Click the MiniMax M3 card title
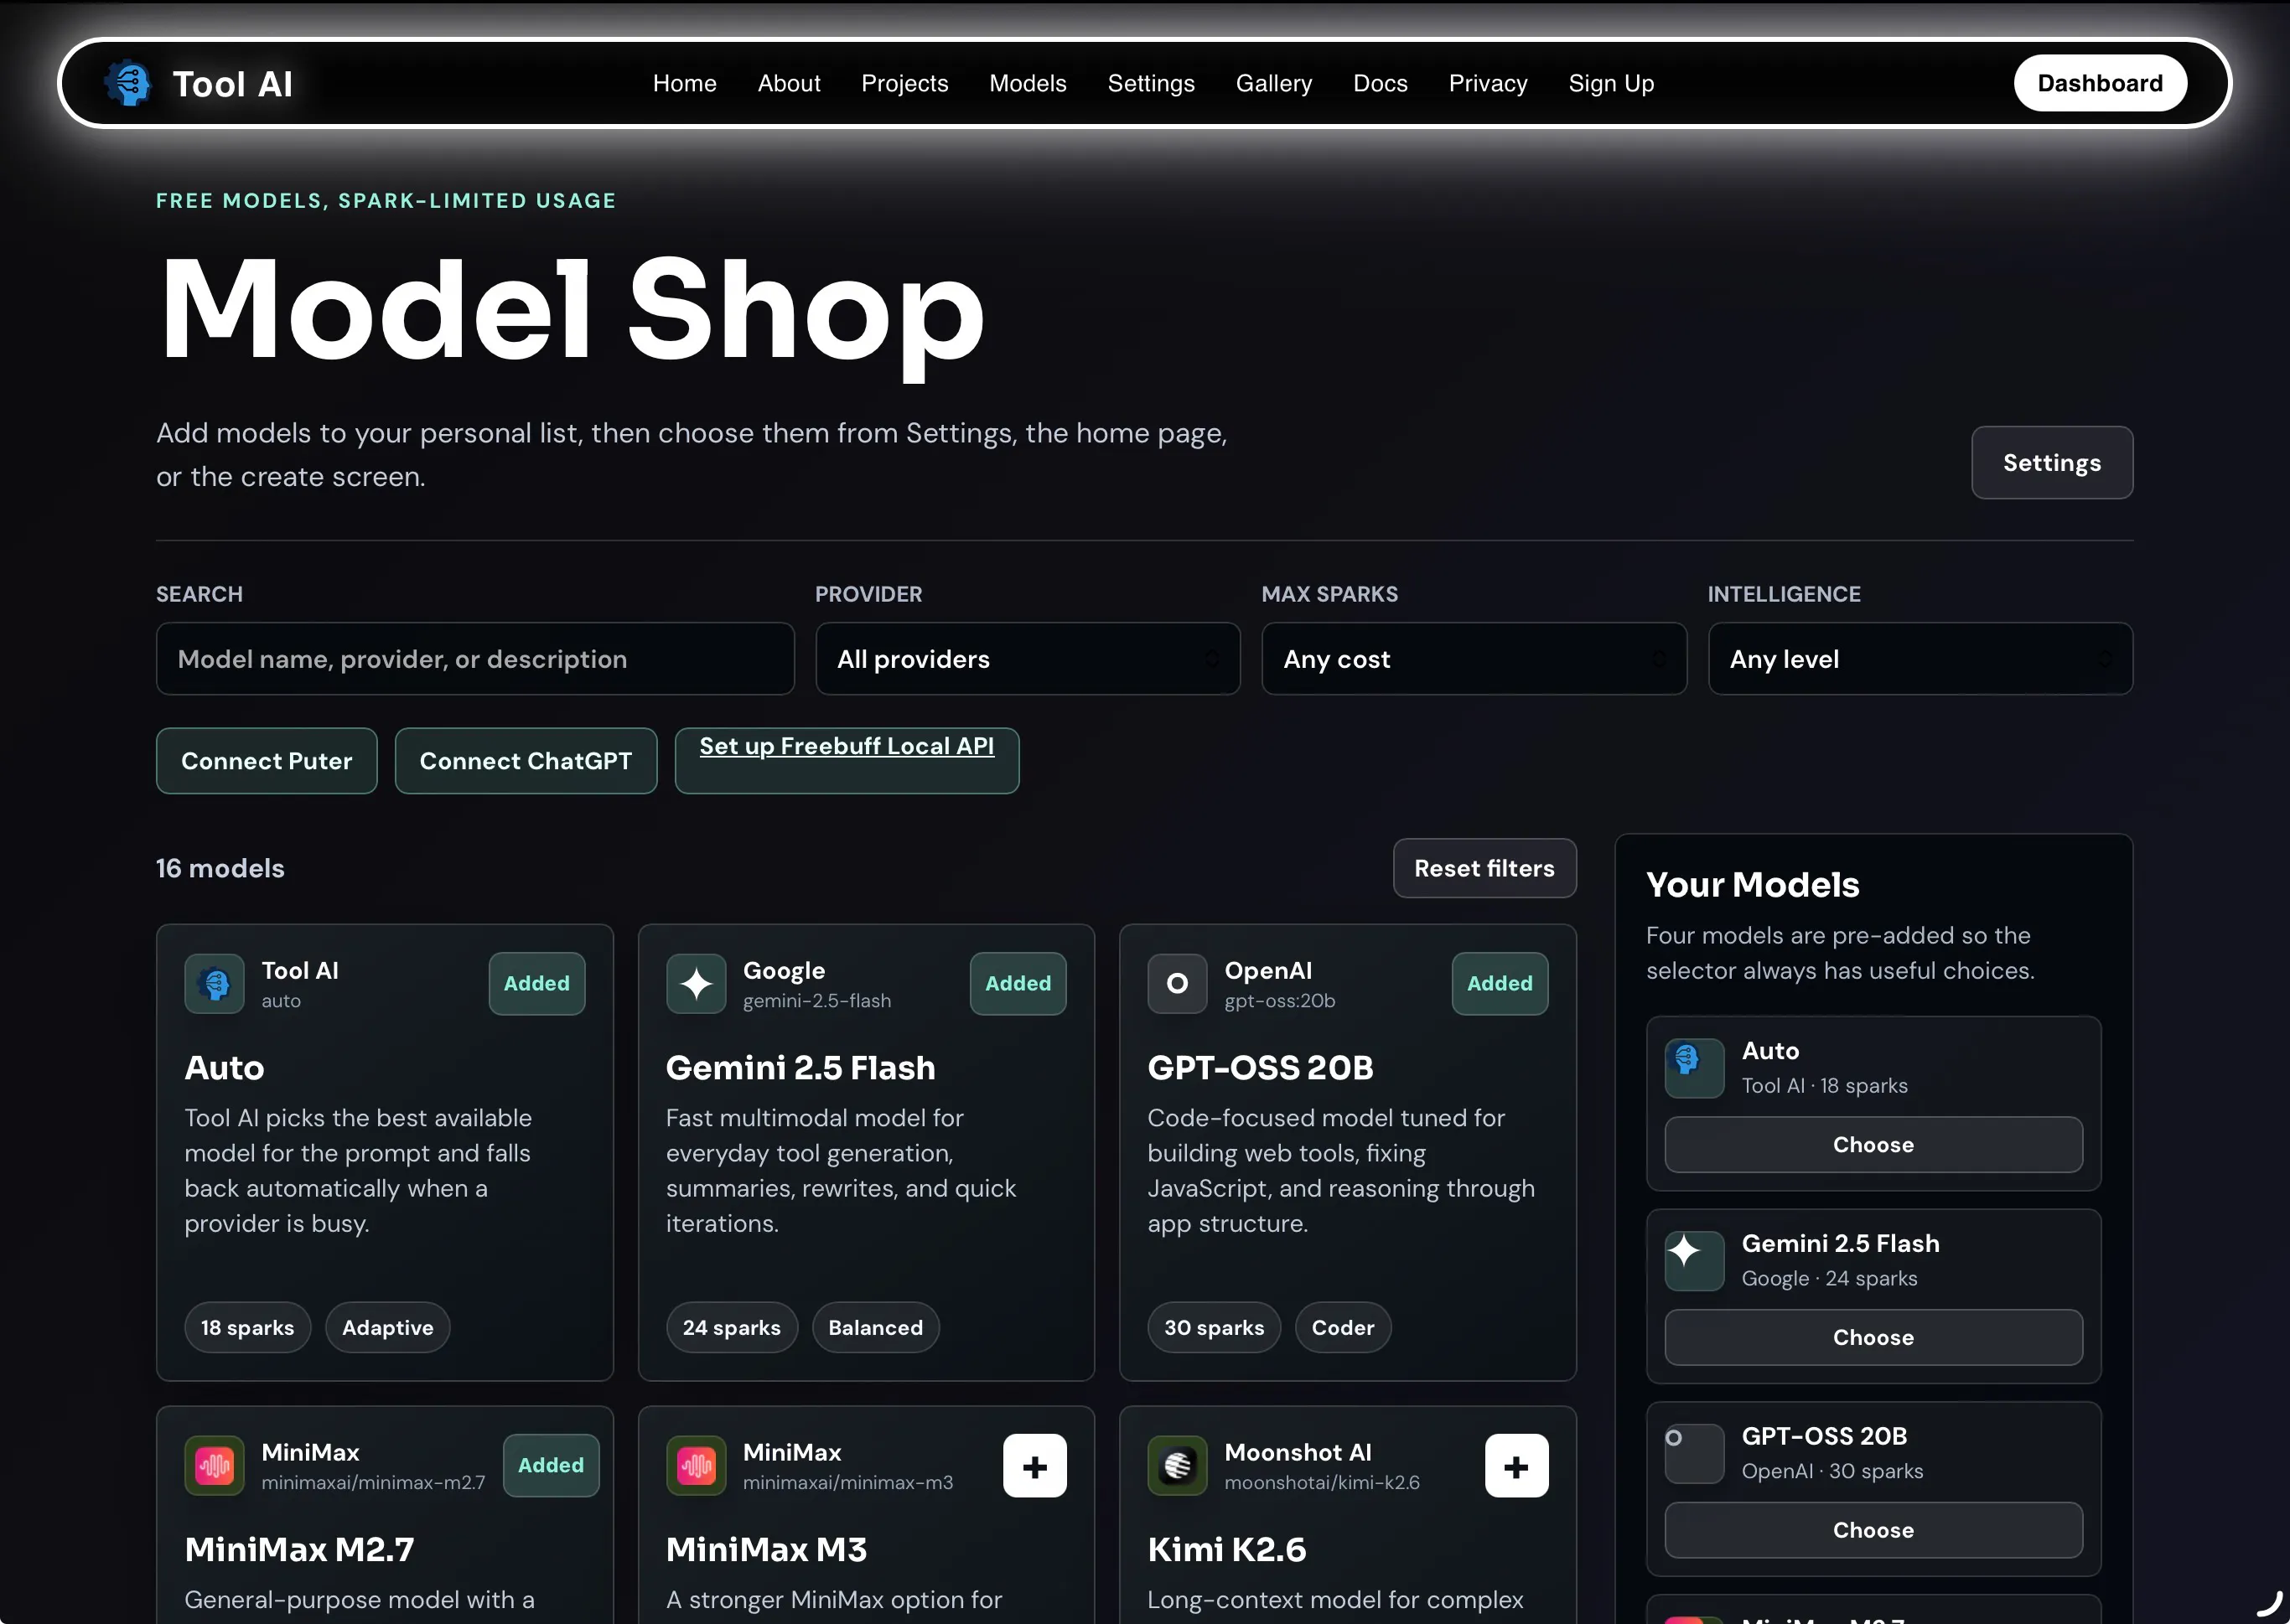The width and height of the screenshot is (2290, 1624). [767, 1550]
